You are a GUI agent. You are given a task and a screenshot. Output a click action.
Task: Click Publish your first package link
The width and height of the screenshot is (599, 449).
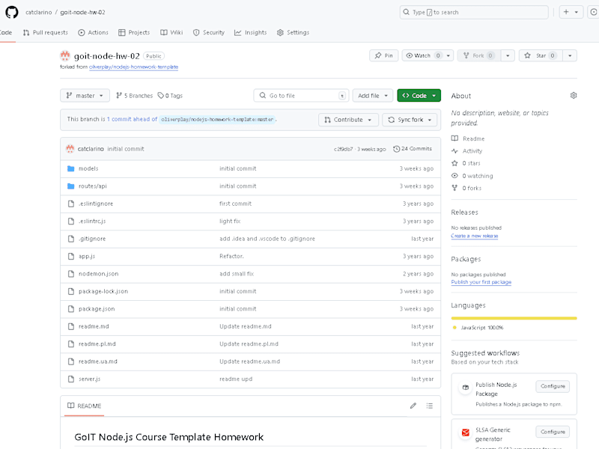coord(481,282)
